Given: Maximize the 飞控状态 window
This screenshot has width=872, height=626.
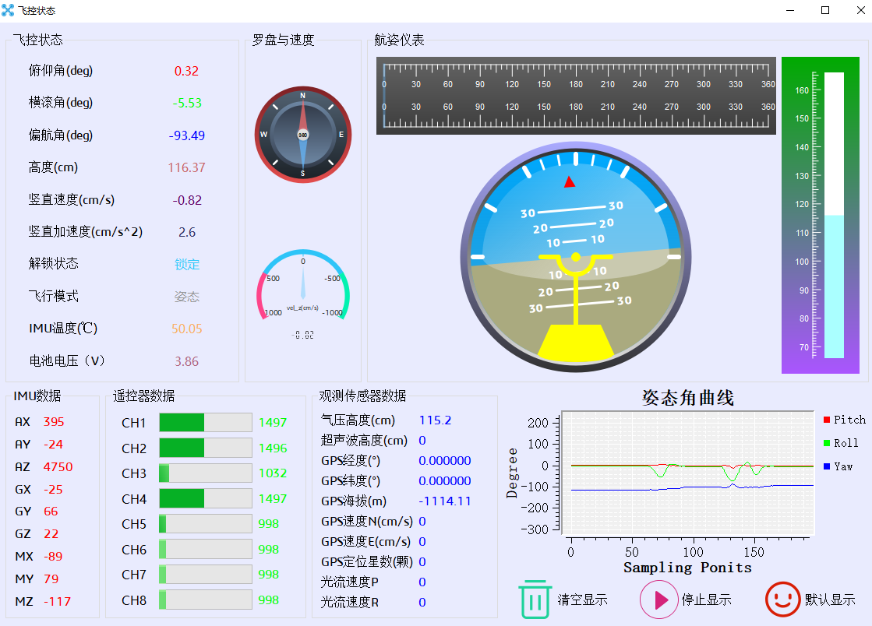Looking at the screenshot, I should [825, 11].
